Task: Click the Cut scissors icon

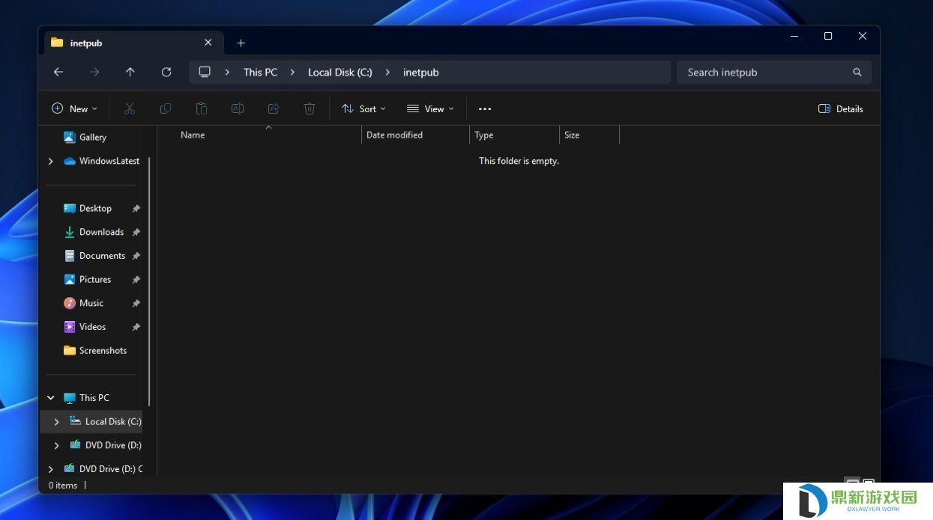Action: click(130, 108)
